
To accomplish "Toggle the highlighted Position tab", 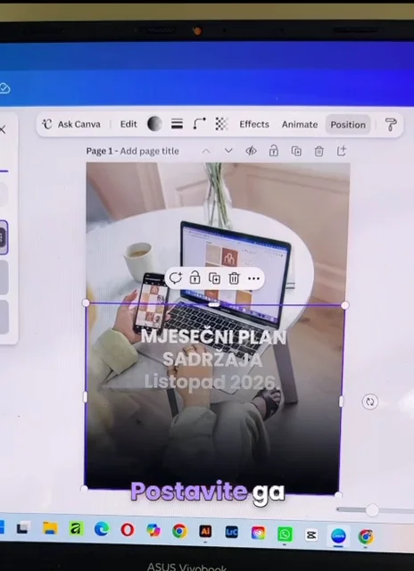I will coord(348,125).
